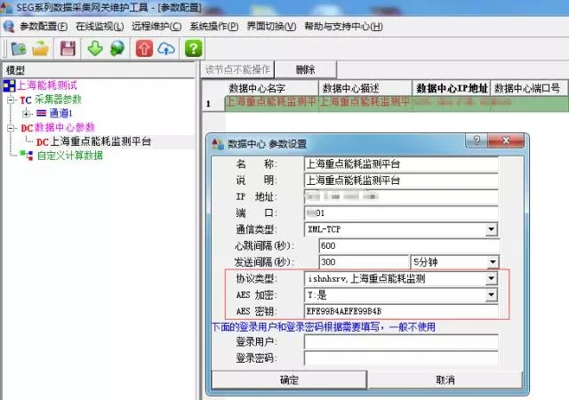Open the 界面切换(V) menu
The height and width of the screenshot is (400, 569).
(271, 27)
